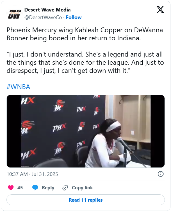Click the copy link chain icon
This screenshot has width=171, height=212.
click(65, 188)
